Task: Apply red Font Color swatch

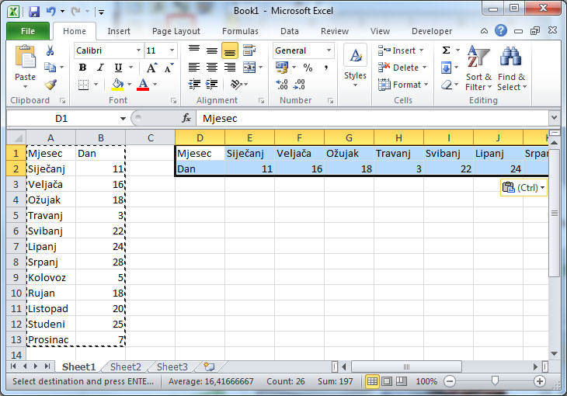Action: click(143, 85)
